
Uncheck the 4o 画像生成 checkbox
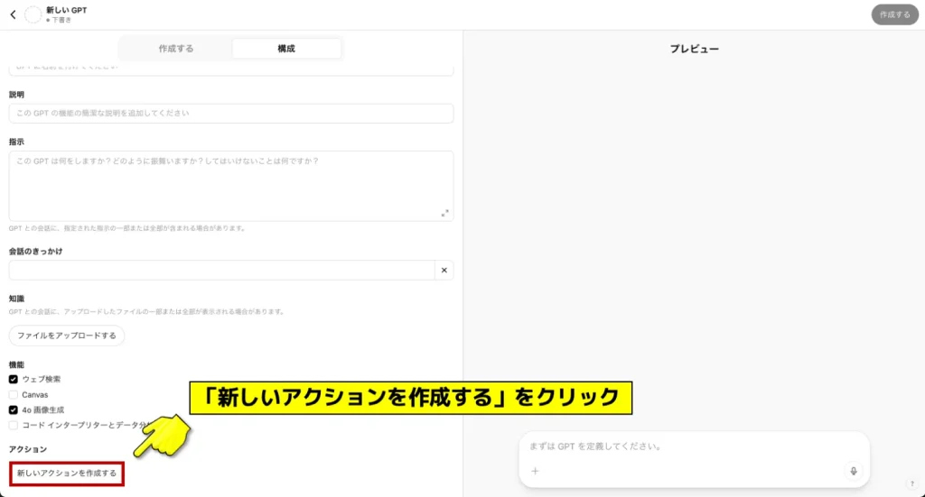(13, 410)
